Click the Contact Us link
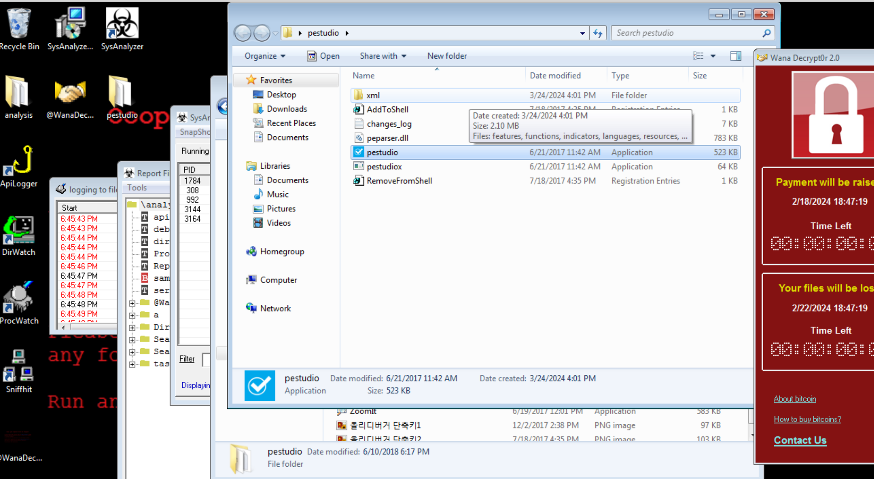The height and width of the screenshot is (479, 874). [x=800, y=440]
